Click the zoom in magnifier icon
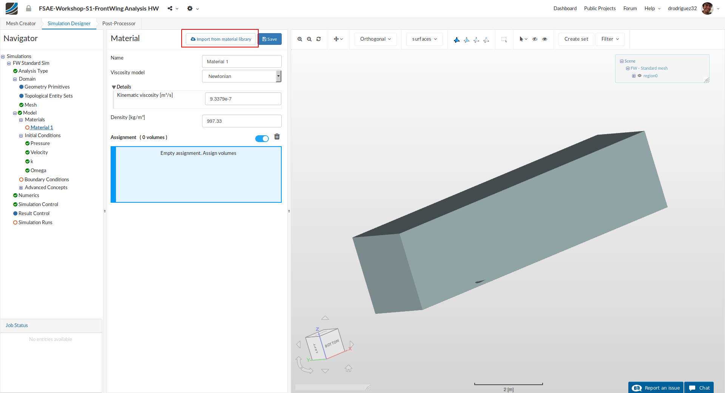This screenshot has width=725, height=393. click(300, 39)
